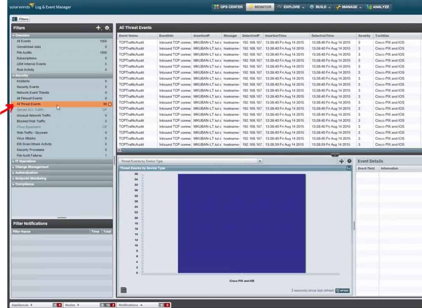Image resolution: width=422 pixels, height=308 pixels.
Task: Sort events by ToolAlias column
Action: coord(398,35)
